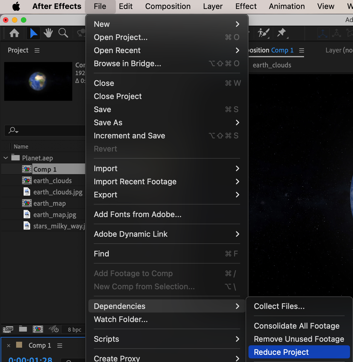Click the Earth preview thumbnail
This screenshot has width=353, height=362.
(x=38, y=81)
